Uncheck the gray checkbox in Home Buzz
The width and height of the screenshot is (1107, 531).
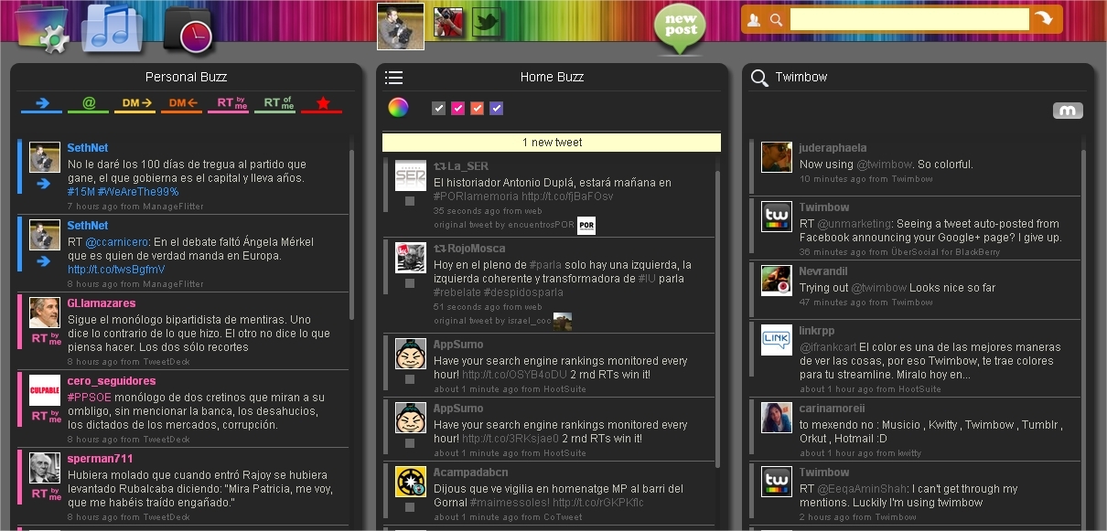pyautogui.click(x=438, y=108)
